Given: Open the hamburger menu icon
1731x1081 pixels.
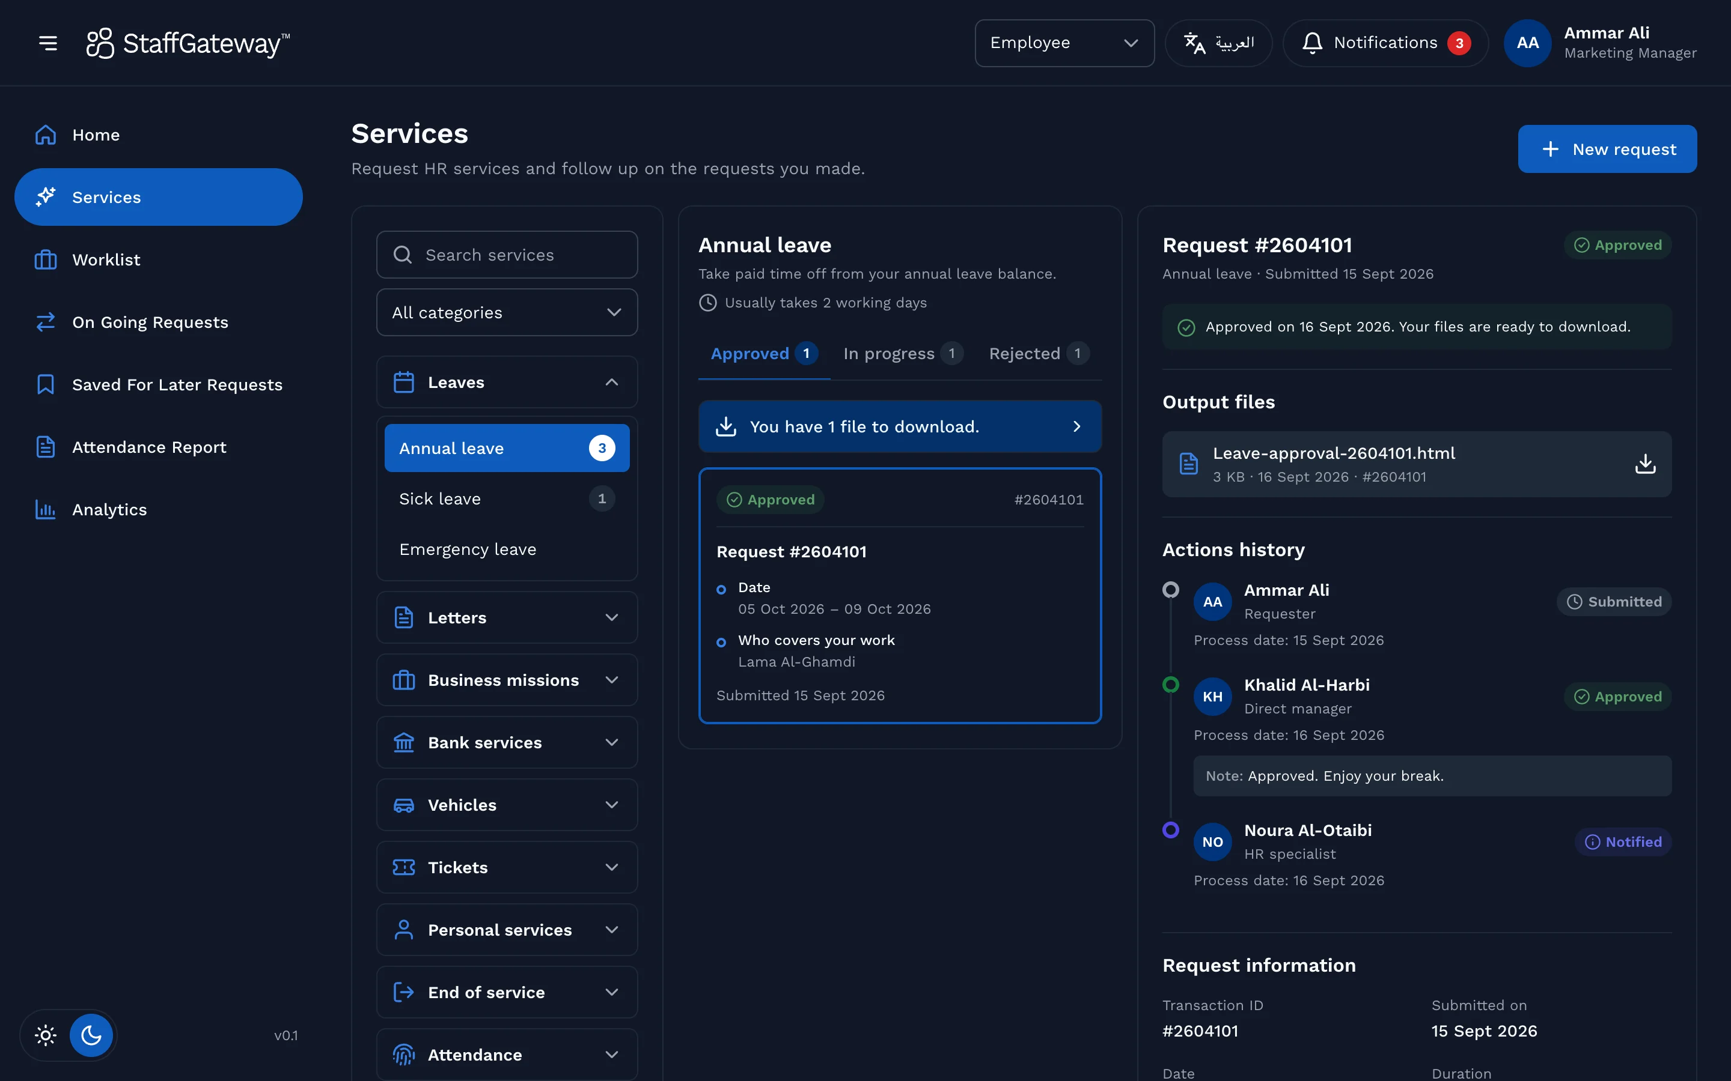Looking at the screenshot, I should [x=48, y=43].
